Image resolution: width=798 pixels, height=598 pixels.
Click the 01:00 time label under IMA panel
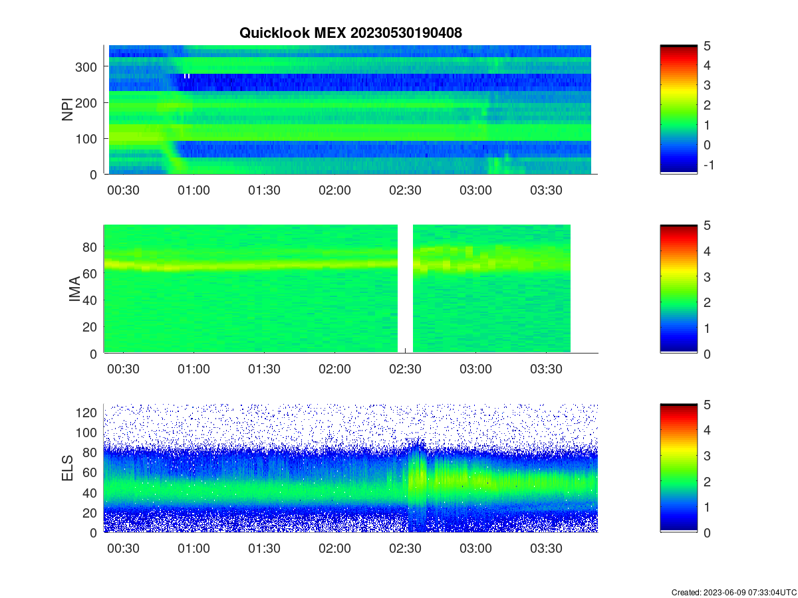click(x=194, y=369)
